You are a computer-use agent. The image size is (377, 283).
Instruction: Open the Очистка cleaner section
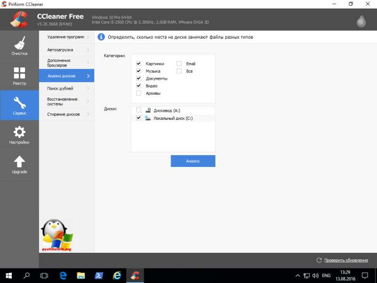click(x=19, y=46)
